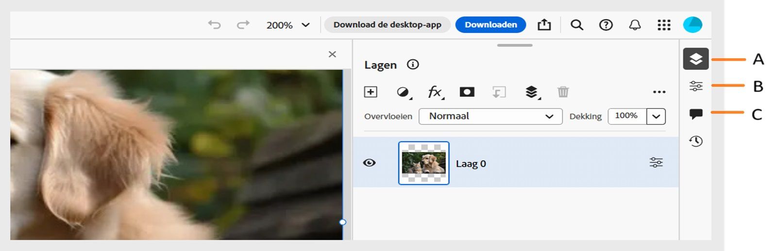Toggle visibility of Laag 0
Image resolution: width=777 pixels, height=251 pixels.
[x=370, y=163]
